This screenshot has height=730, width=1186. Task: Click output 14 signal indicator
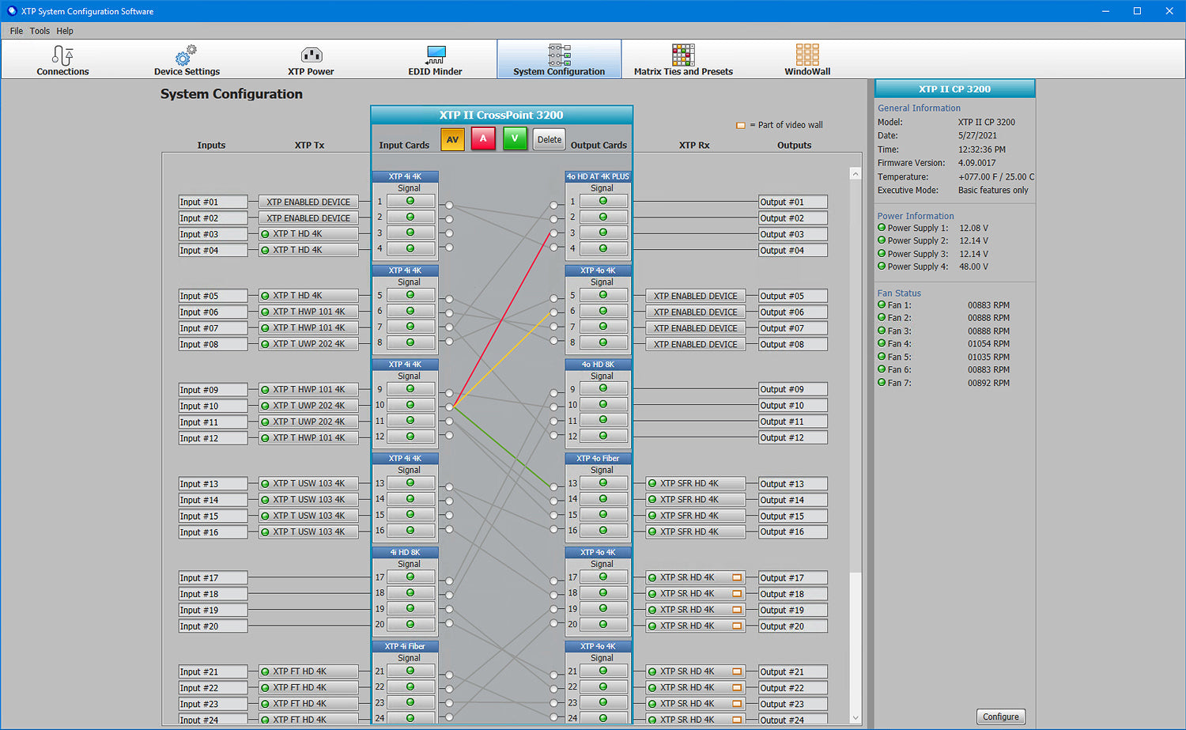pyautogui.click(x=603, y=499)
